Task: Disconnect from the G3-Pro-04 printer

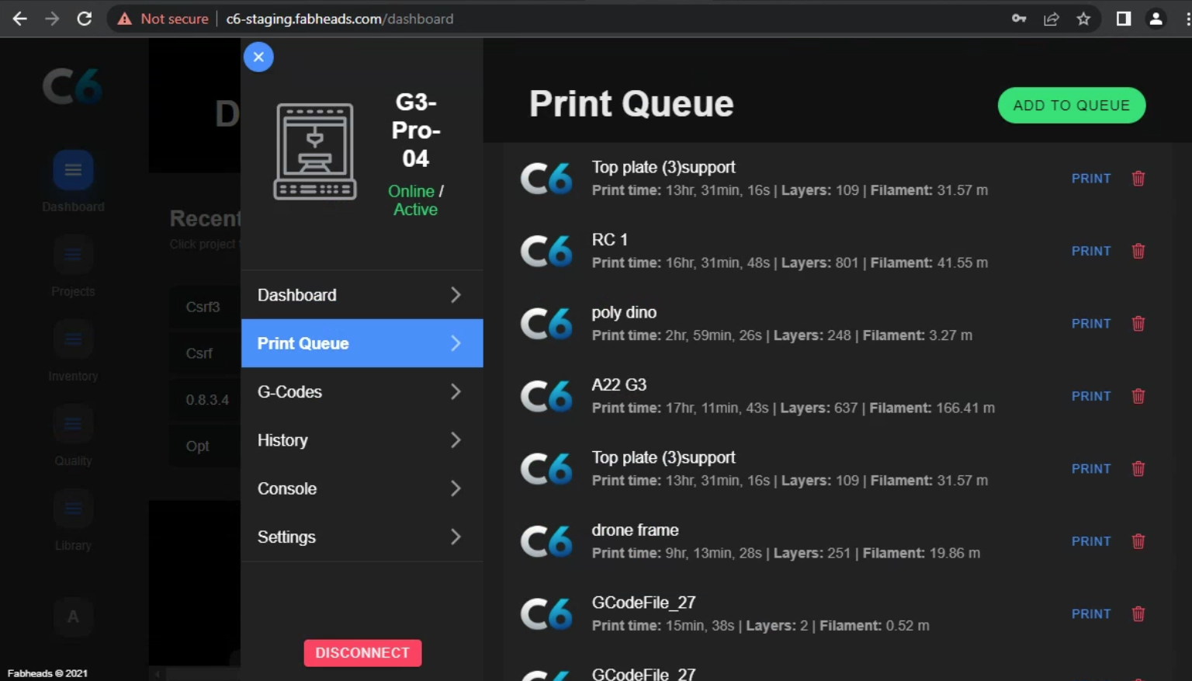Action: [362, 653]
